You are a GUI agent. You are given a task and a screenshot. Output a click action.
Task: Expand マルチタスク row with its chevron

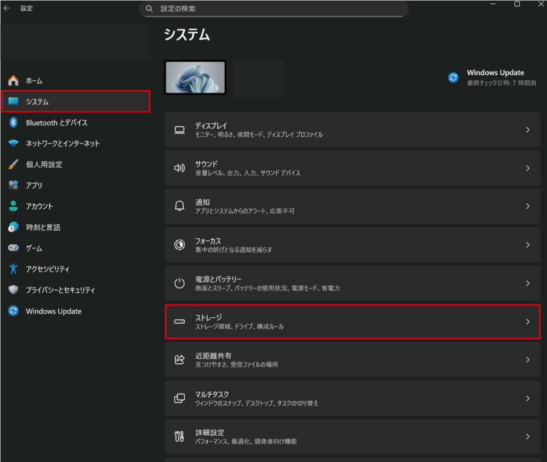click(x=527, y=398)
